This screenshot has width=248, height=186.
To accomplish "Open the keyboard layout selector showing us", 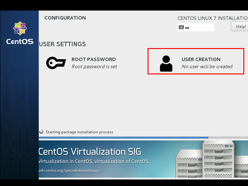I will point(196,27).
